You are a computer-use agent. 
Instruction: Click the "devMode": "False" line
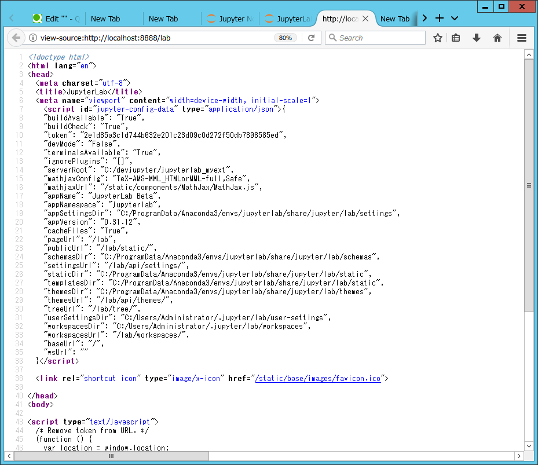(x=82, y=144)
